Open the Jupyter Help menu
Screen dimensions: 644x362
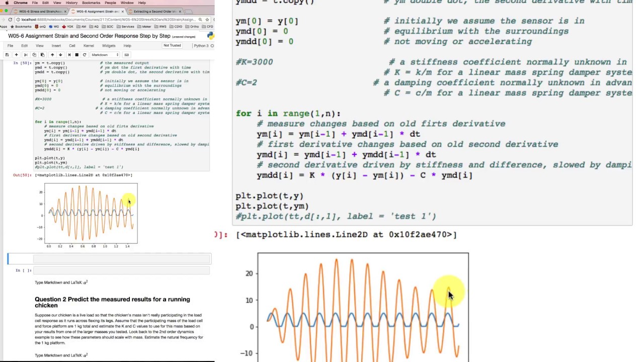(127, 46)
